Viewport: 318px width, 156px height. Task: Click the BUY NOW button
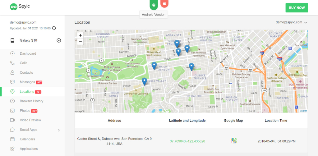tap(297, 8)
